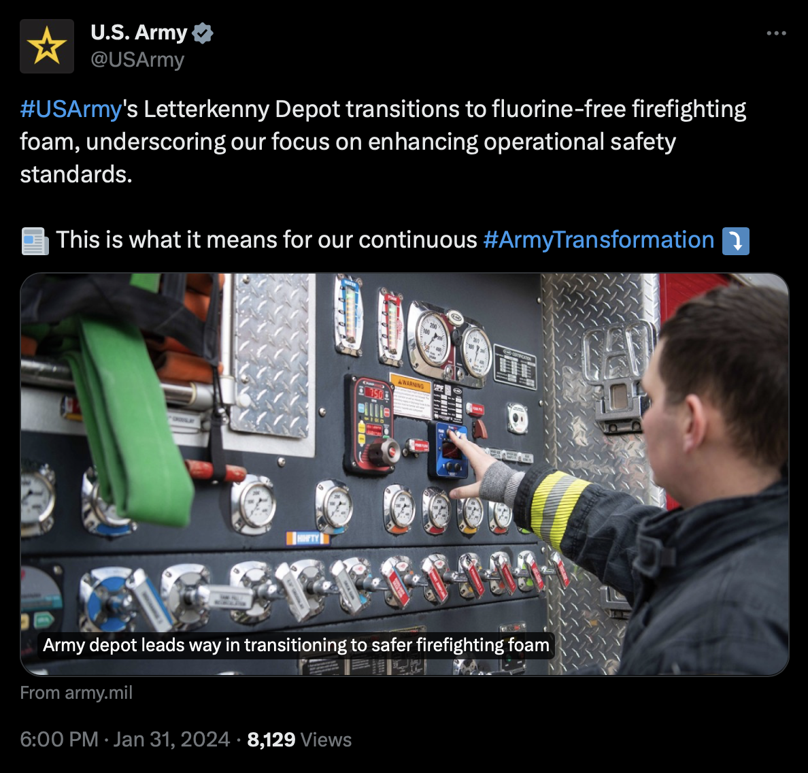This screenshot has width=808, height=773.
Task: Click the 6:00 PM Jan 31, 2024 timestamp
Action: (124, 739)
